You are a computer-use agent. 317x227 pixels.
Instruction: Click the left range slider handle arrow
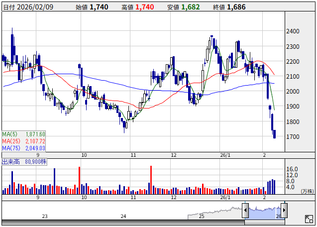click(x=245, y=210)
